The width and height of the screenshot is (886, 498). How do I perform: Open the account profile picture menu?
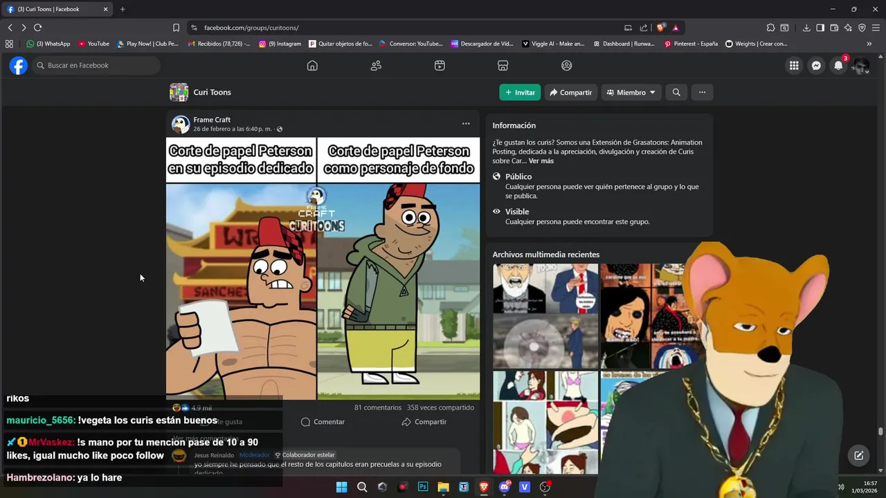coord(860,66)
